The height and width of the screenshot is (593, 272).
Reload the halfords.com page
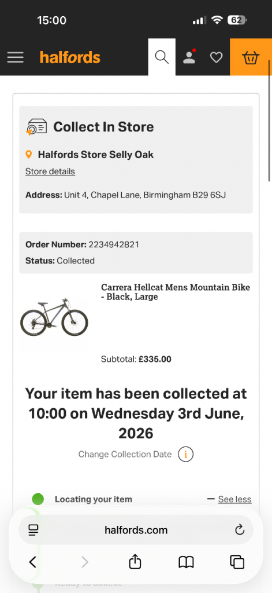click(240, 530)
